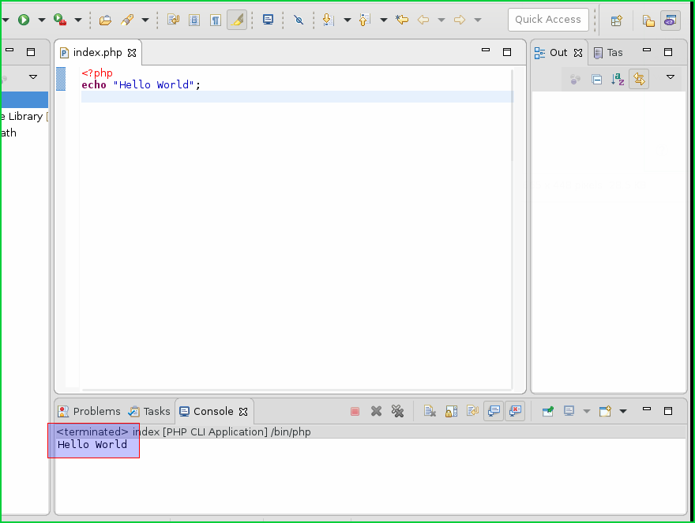Click the Open Task folder icon

click(x=105, y=20)
